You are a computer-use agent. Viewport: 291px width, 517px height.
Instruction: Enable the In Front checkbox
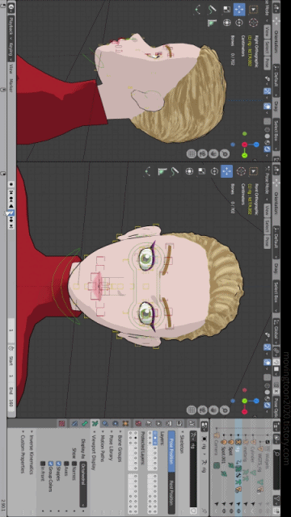(x=43, y=463)
